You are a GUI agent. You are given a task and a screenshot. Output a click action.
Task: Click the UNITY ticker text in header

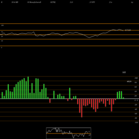93,2
